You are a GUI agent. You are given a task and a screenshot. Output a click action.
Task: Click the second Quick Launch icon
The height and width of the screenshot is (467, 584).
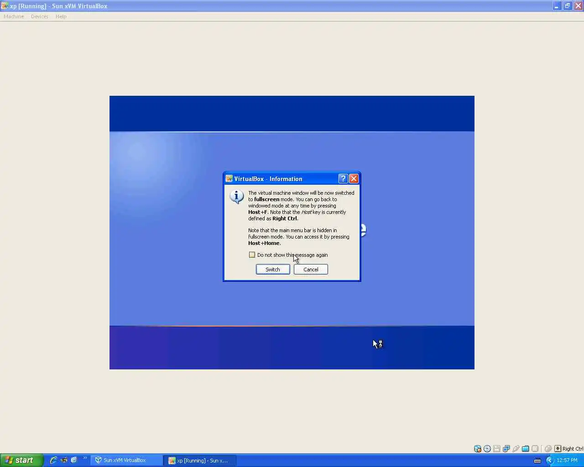[64, 460]
